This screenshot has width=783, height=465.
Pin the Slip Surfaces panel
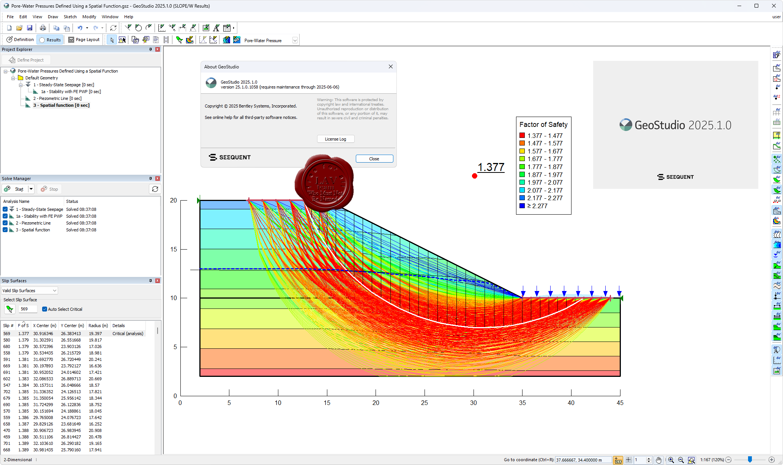pyautogui.click(x=150, y=281)
